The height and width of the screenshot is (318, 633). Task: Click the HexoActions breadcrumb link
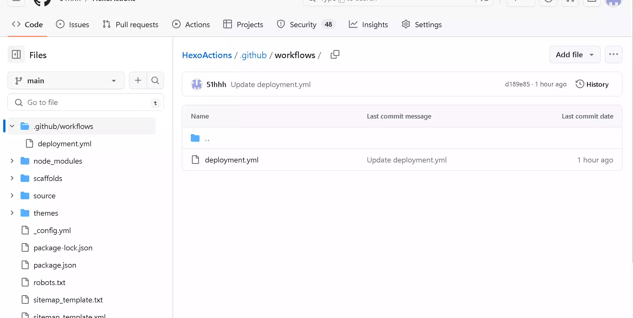coord(207,55)
